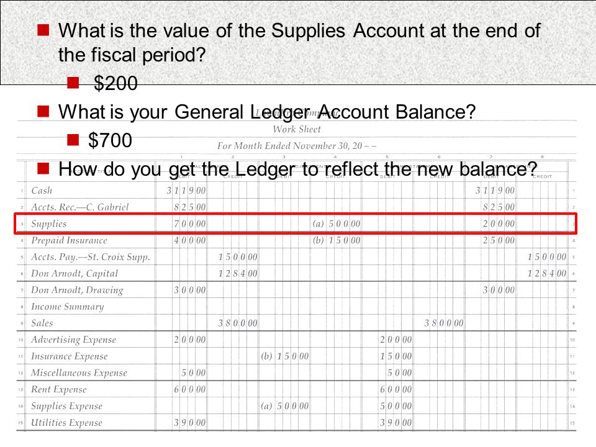Click the Supplies adjustment (a) 500.00 credit

tap(336, 223)
